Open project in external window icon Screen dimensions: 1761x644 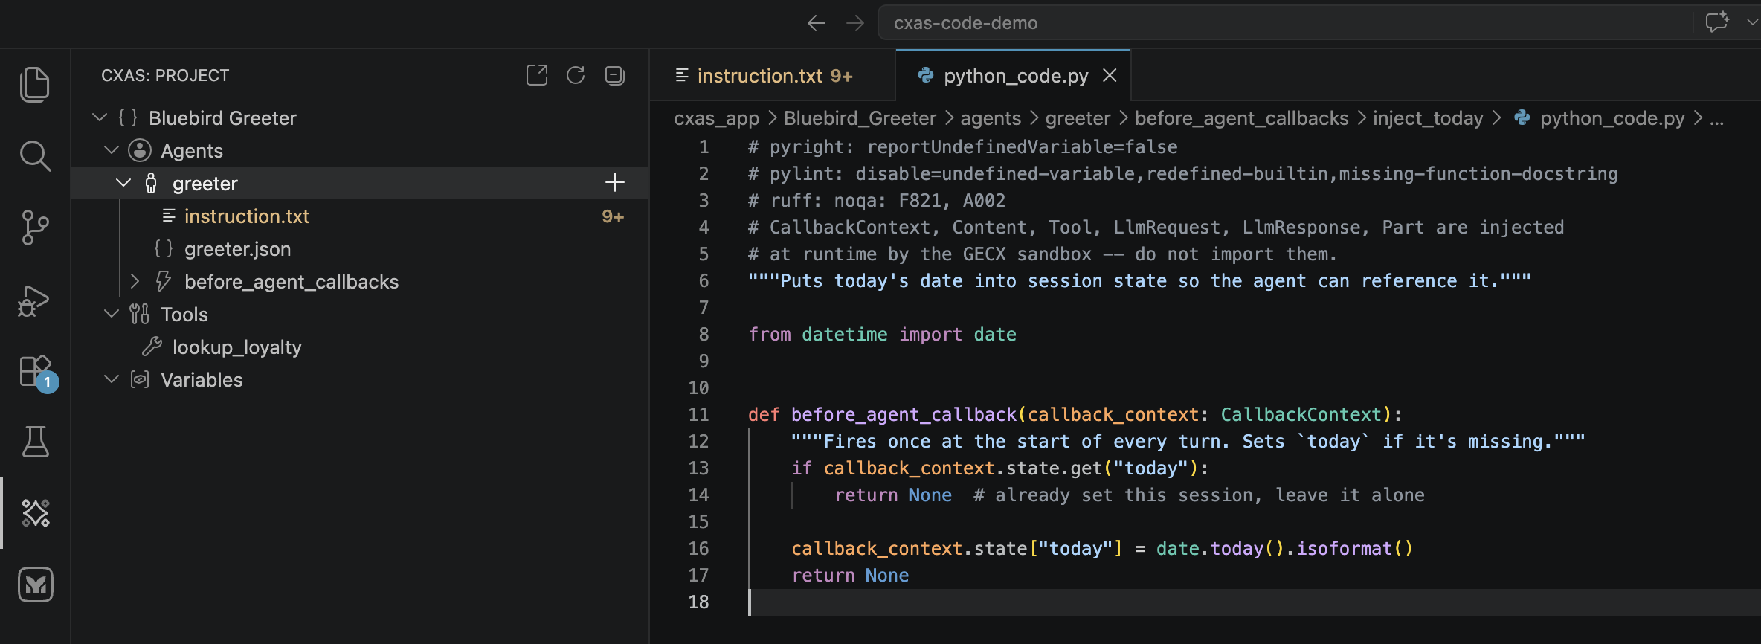point(537,75)
